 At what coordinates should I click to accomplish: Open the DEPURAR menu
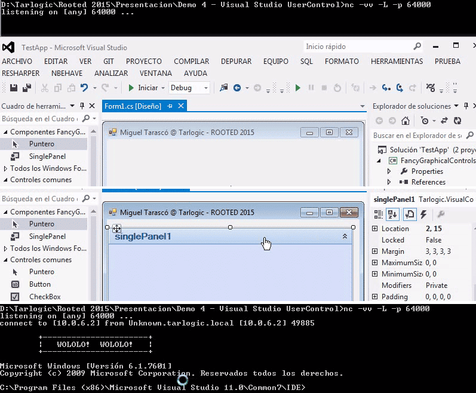[x=236, y=62]
